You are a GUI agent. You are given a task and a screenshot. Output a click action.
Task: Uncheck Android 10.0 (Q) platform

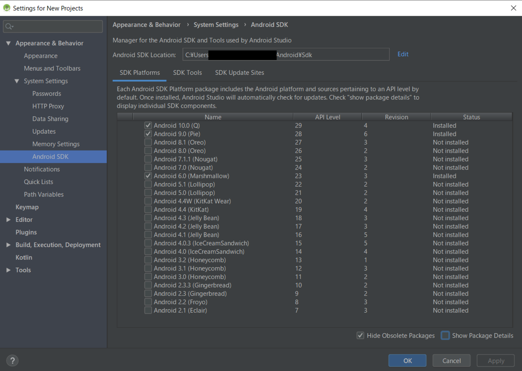tap(148, 125)
